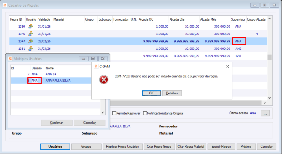The image size is (282, 154).
Task: Click 300.000,00 Alçada Mês in row 1351
Action: click(x=222, y=49)
